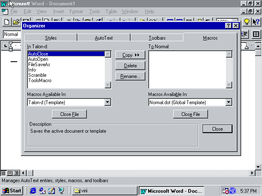The image size is (262, 196).
Task: Click the horizontal scrollbar left arrow
Action: 23,173
